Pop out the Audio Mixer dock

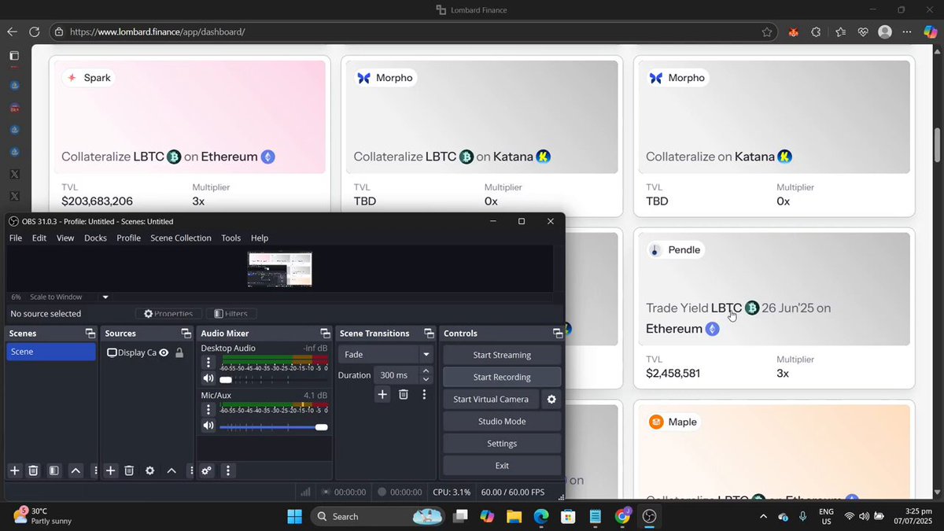(x=325, y=334)
